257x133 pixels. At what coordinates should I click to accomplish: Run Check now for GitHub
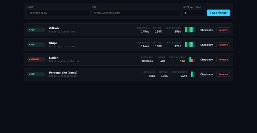click(x=207, y=30)
